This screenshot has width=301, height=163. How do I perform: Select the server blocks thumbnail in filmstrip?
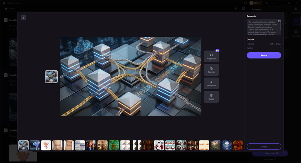pos(23,145)
